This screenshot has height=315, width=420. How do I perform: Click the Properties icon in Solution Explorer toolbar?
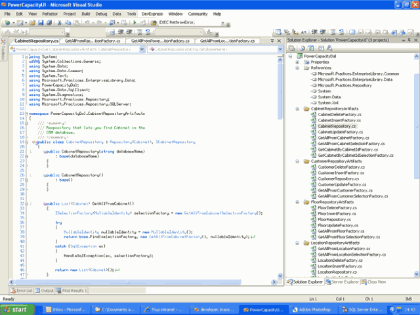[291, 48]
